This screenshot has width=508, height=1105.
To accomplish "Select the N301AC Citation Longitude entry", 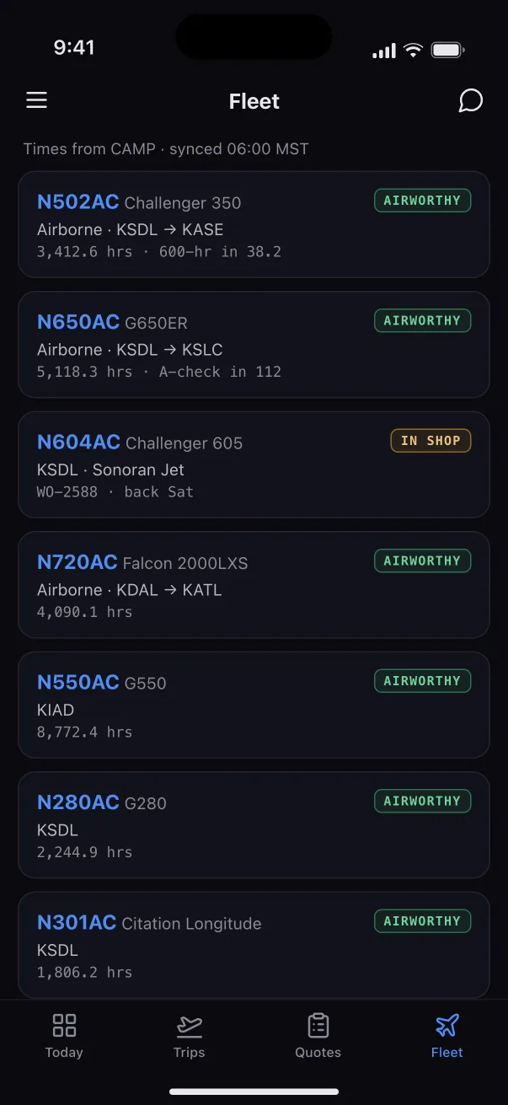I will click(x=254, y=945).
